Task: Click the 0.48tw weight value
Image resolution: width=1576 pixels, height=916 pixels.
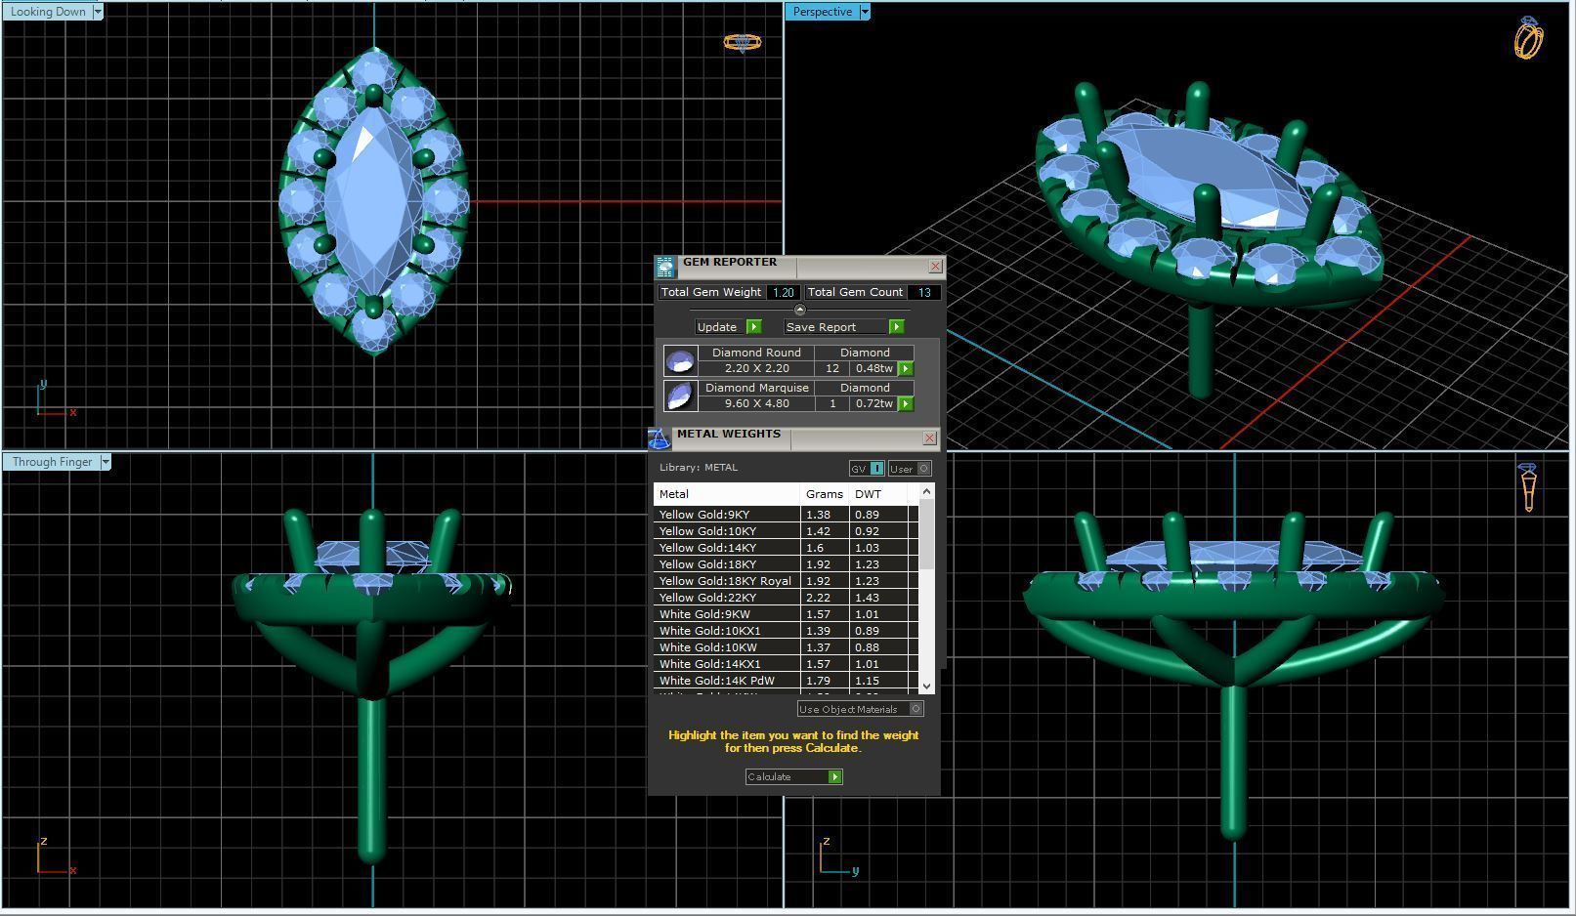Action: 873,369
